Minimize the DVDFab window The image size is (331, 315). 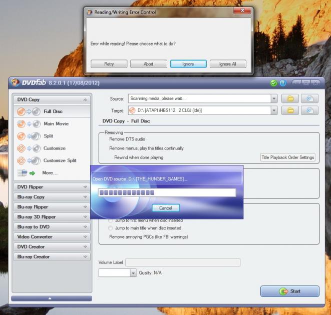tap(297, 83)
